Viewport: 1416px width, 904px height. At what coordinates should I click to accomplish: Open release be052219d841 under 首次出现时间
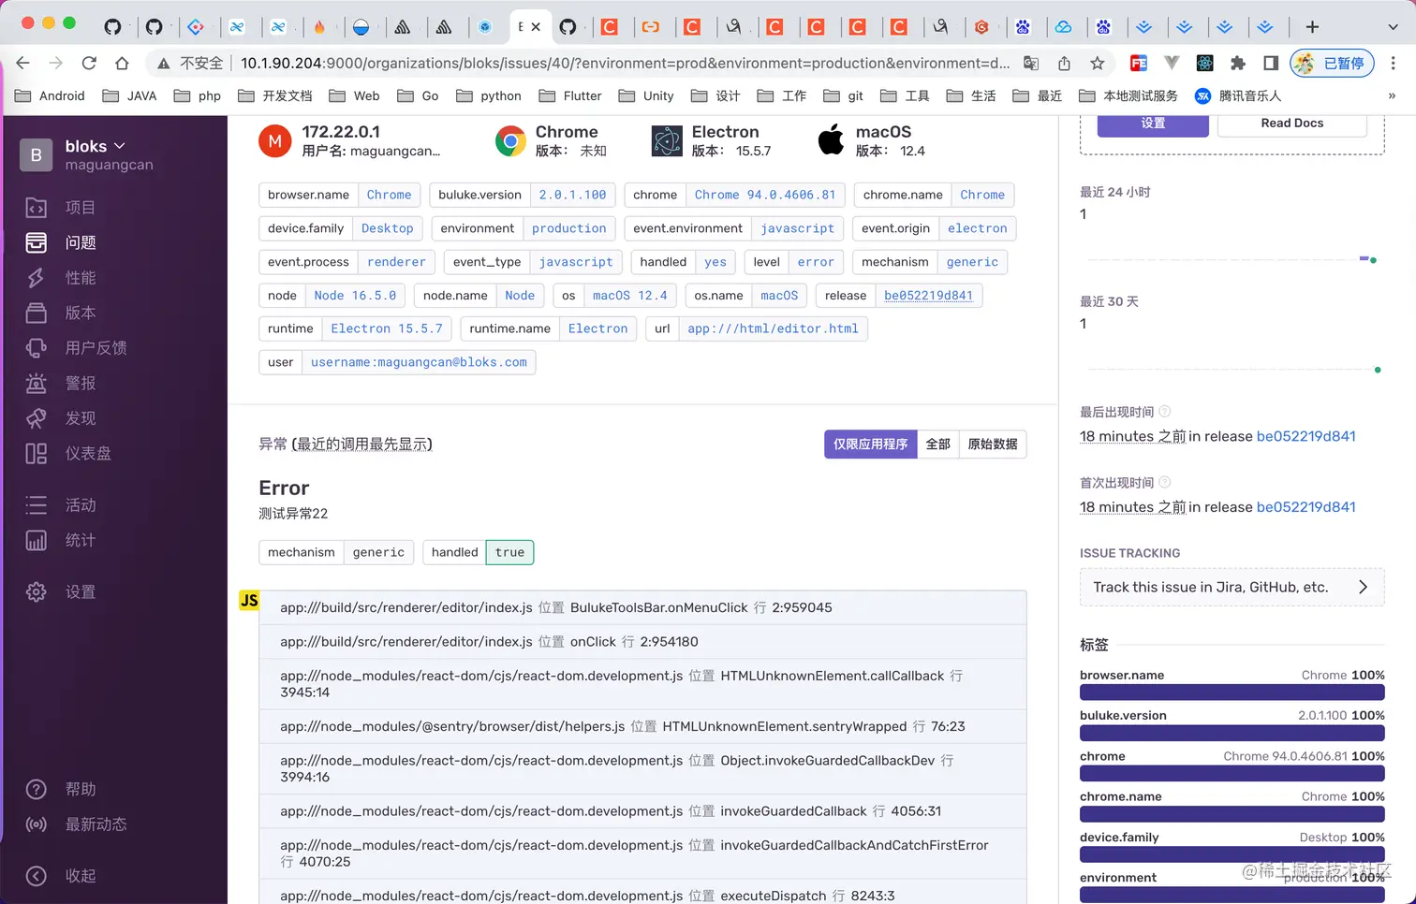click(x=1305, y=507)
